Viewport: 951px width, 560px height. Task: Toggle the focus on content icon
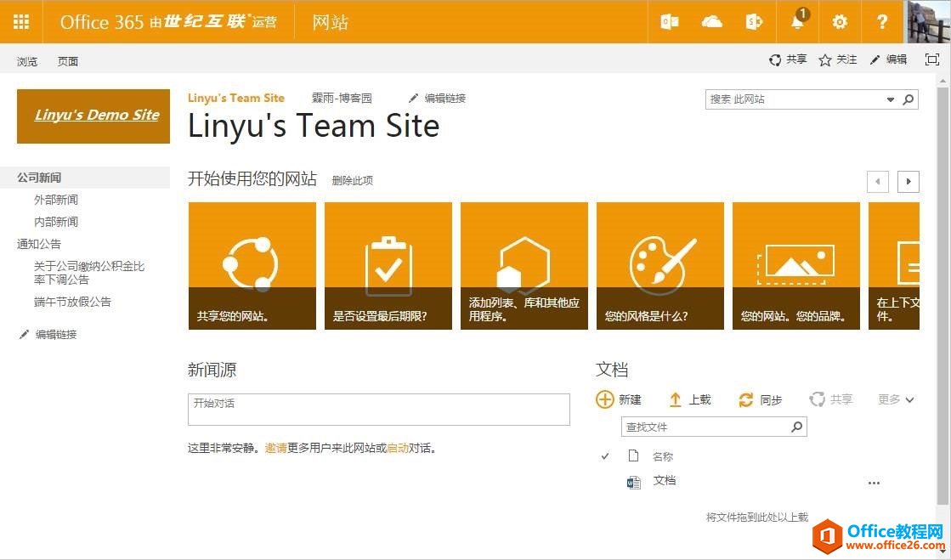pos(932,59)
